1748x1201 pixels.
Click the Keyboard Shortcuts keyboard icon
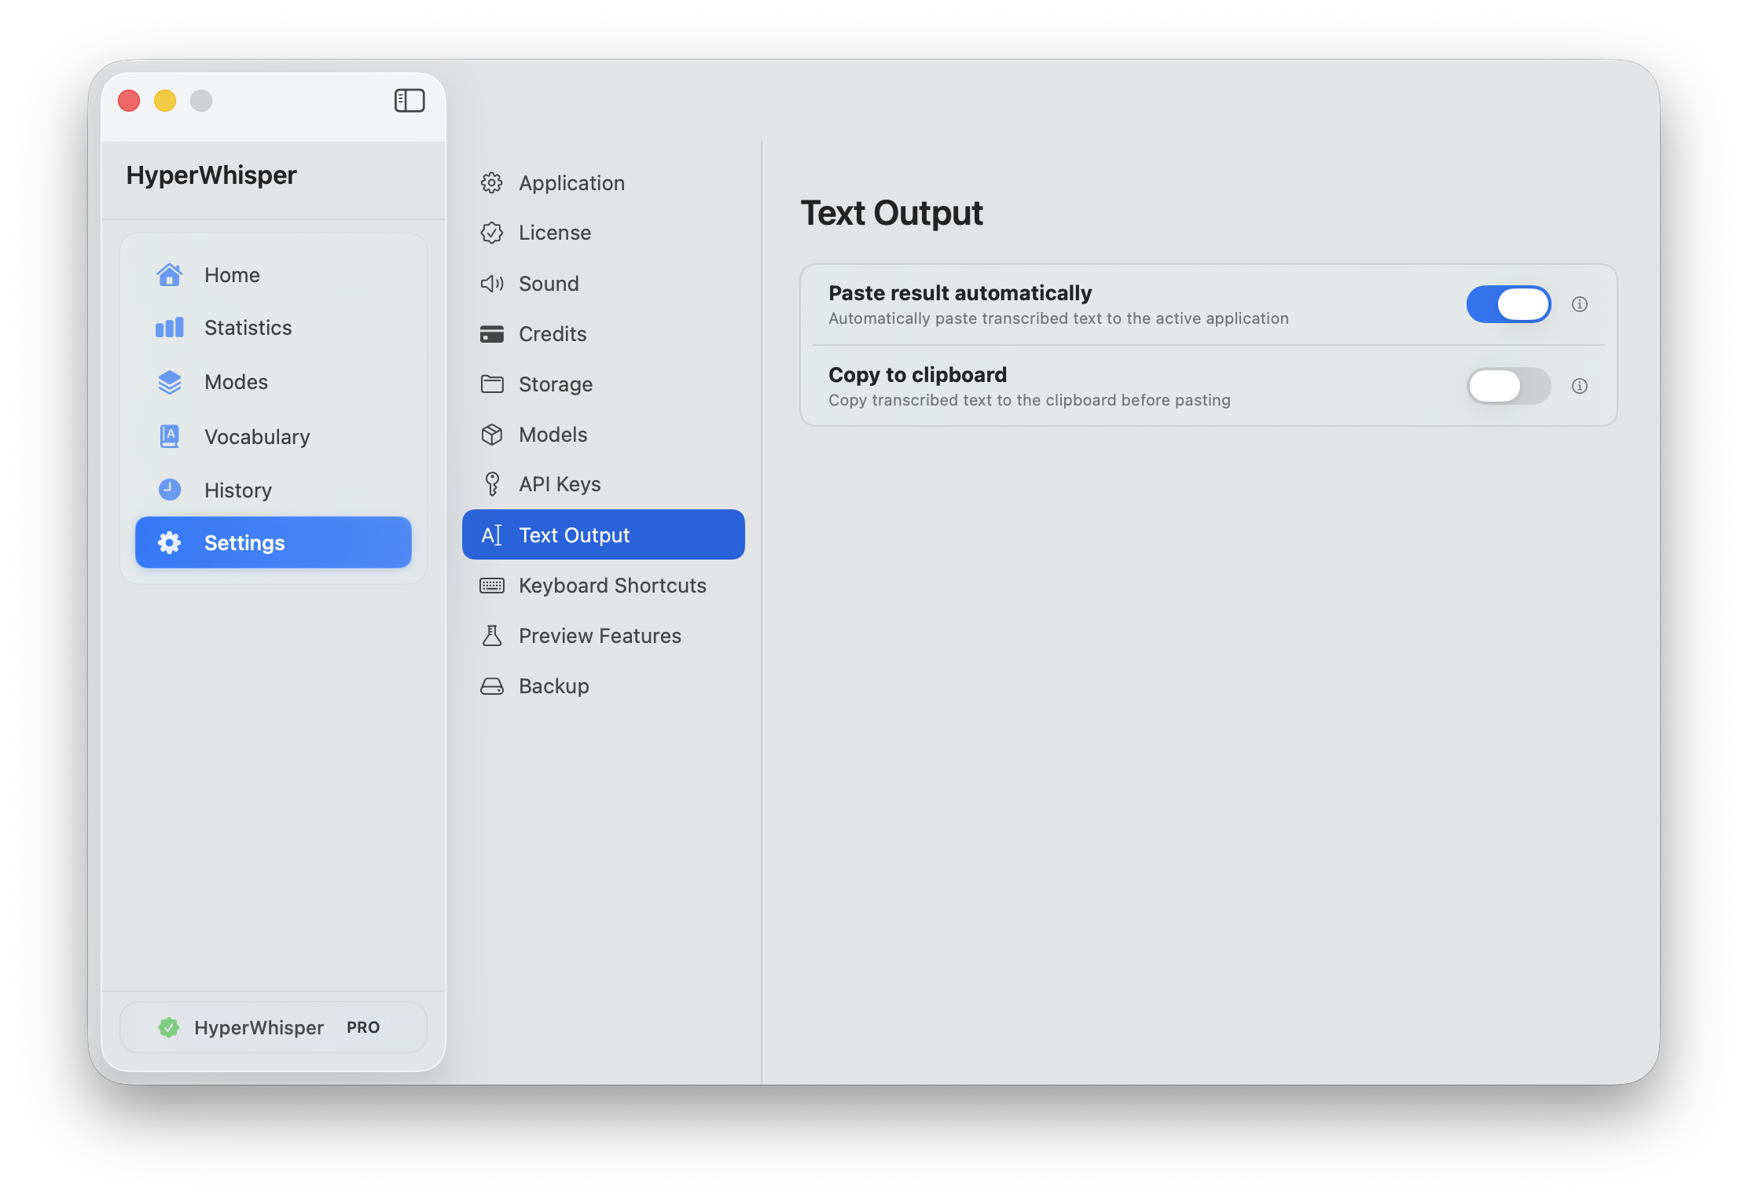tap(492, 586)
